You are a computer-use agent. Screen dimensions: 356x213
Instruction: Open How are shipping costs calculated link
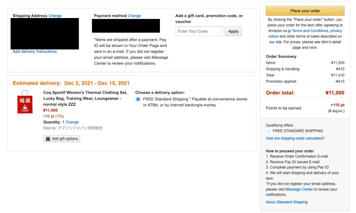click(x=295, y=138)
